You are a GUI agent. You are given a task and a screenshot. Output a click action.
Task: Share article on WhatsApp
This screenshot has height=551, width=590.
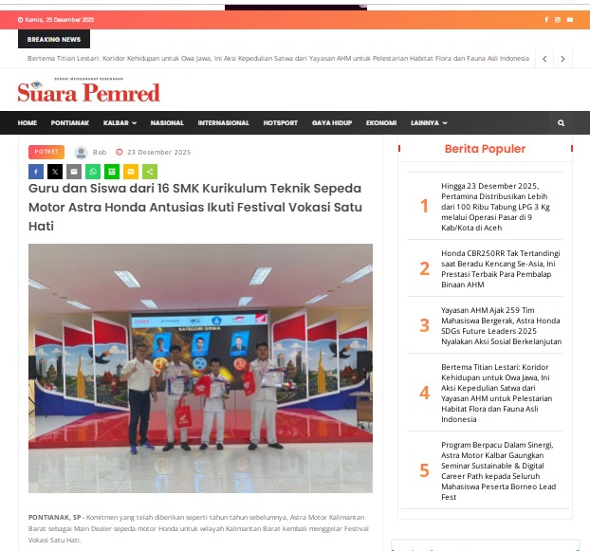coord(93,172)
